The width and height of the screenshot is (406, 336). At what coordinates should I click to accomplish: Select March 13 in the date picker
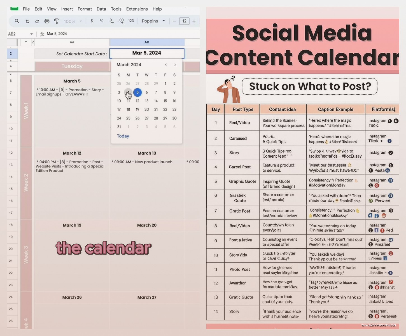point(147,101)
